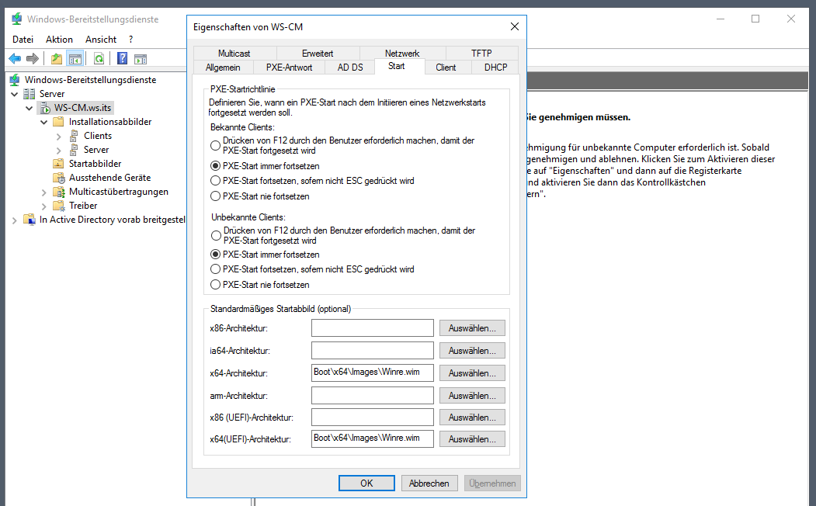
Task: Switch to the PXE-Antwort tab
Action: 290,67
